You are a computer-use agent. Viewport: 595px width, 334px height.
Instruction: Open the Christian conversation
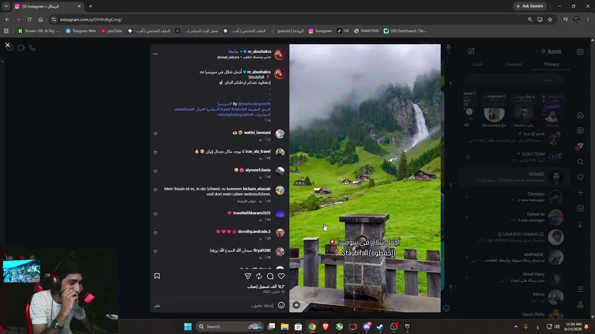515,197
